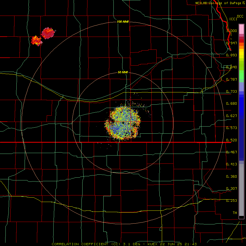The width and height of the screenshot is (246, 246).
Task: Click the 0.360 value on the color scale
Action: pos(232,177)
